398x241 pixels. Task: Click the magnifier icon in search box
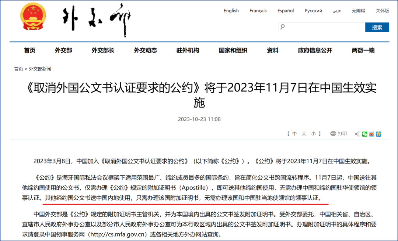point(282,27)
